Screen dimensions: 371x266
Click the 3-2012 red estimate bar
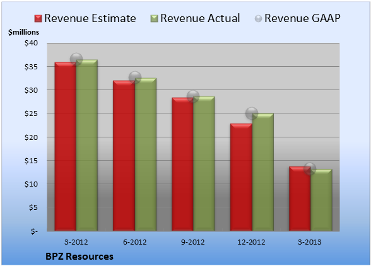pos(66,146)
